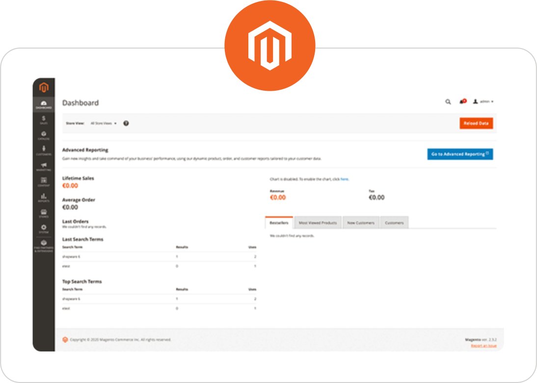Click the Revenue €0.00 value
Screen dimensions: 537x383
pos(278,198)
